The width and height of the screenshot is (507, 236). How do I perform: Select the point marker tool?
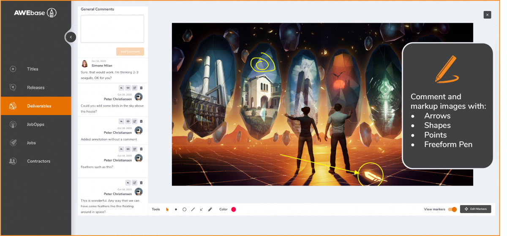pos(176,209)
